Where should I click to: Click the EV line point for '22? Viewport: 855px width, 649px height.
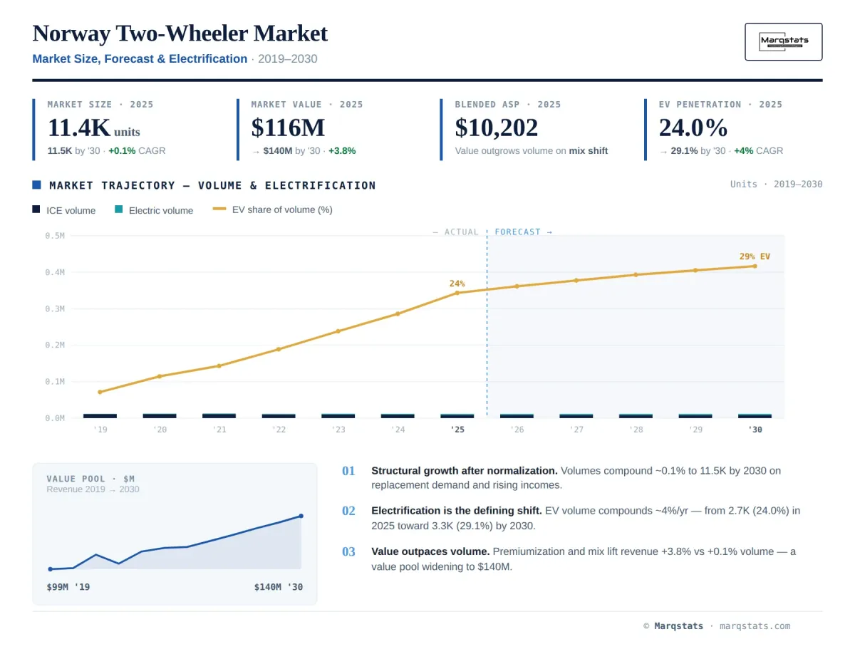[x=279, y=349]
